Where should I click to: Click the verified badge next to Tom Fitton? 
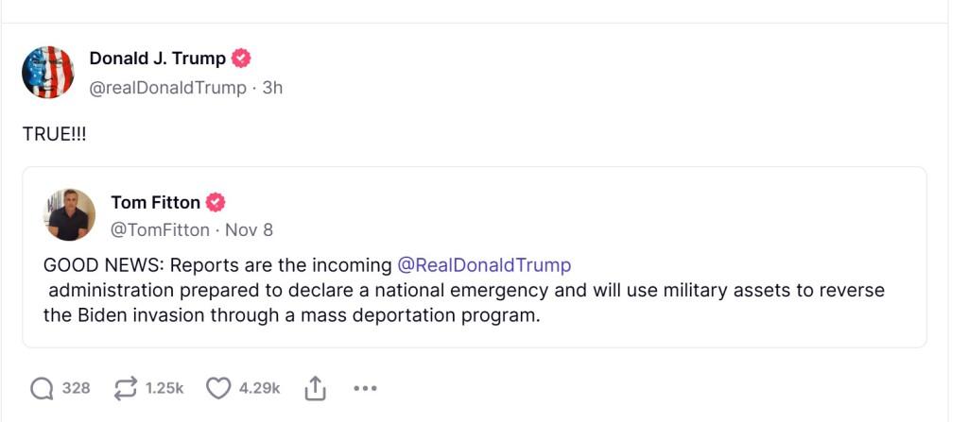click(216, 202)
